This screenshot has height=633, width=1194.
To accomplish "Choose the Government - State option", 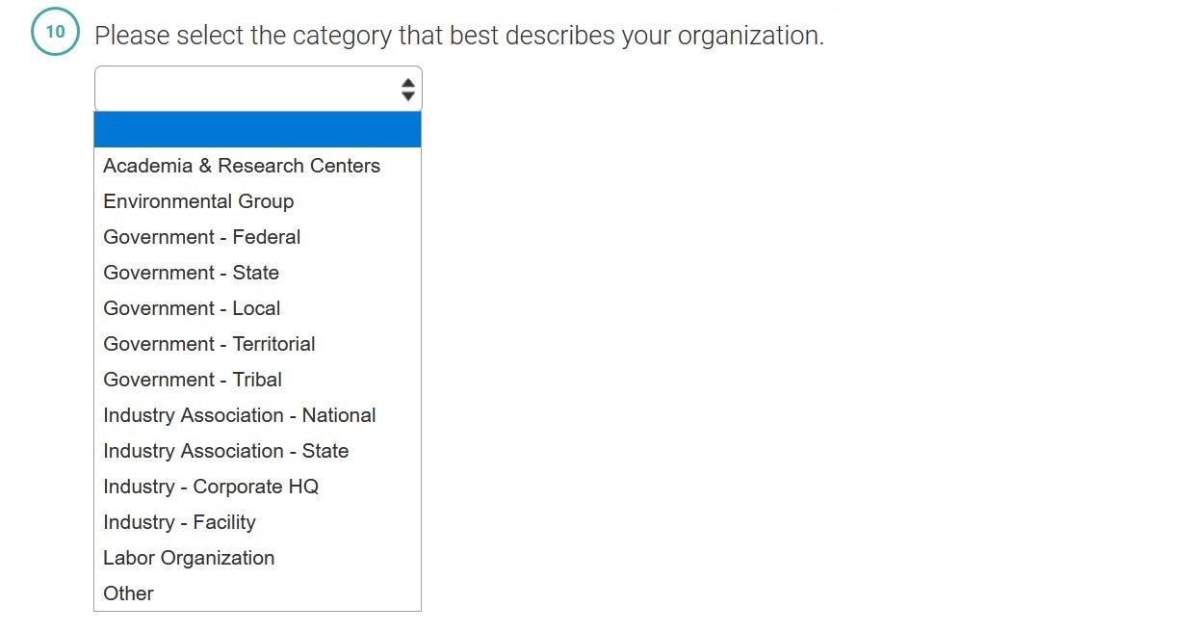I will click(192, 273).
